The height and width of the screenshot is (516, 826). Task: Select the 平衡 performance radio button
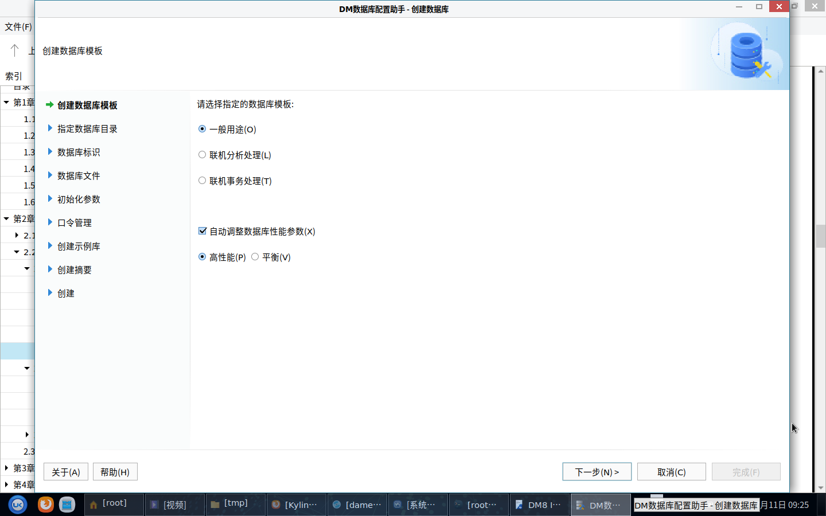click(255, 257)
